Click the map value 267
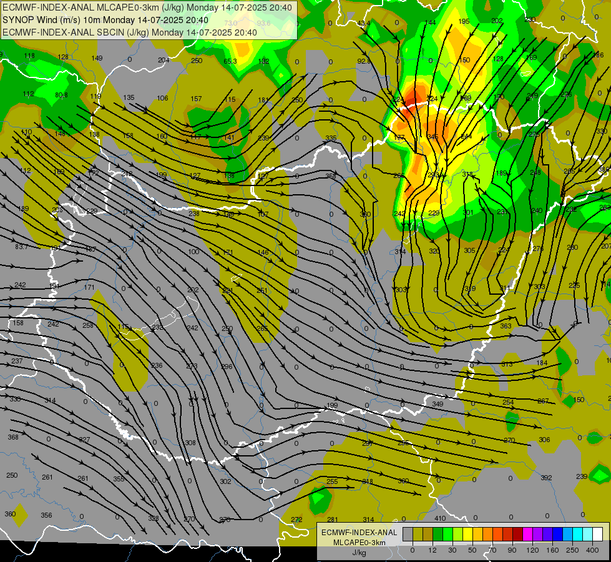 point(543,401)
